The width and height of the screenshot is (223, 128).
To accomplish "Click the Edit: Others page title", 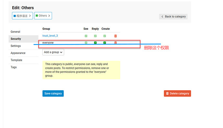I will point(23,8).
